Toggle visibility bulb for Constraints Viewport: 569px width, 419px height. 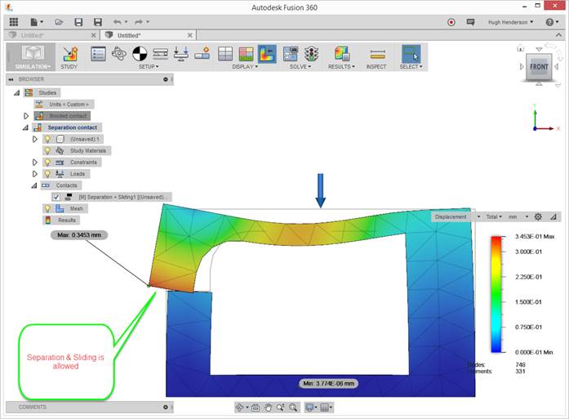point(47,163)
